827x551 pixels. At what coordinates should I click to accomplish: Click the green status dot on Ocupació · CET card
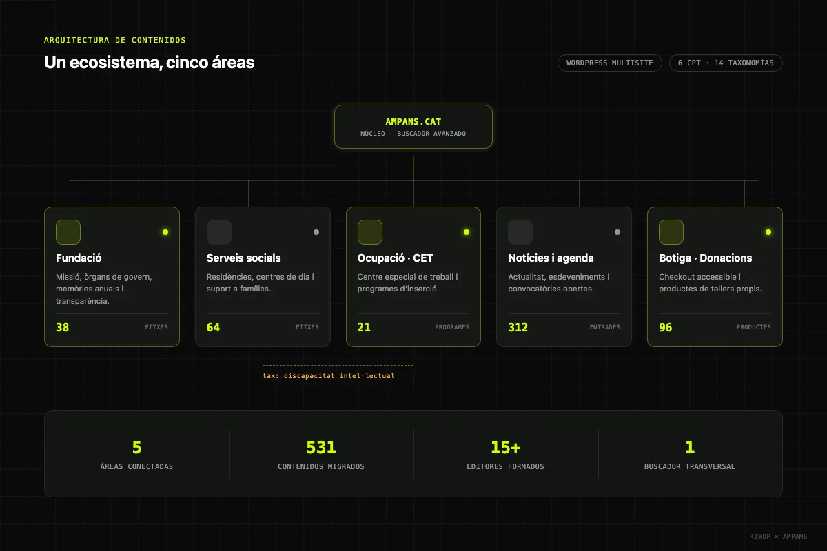click(x=467, y=232)
